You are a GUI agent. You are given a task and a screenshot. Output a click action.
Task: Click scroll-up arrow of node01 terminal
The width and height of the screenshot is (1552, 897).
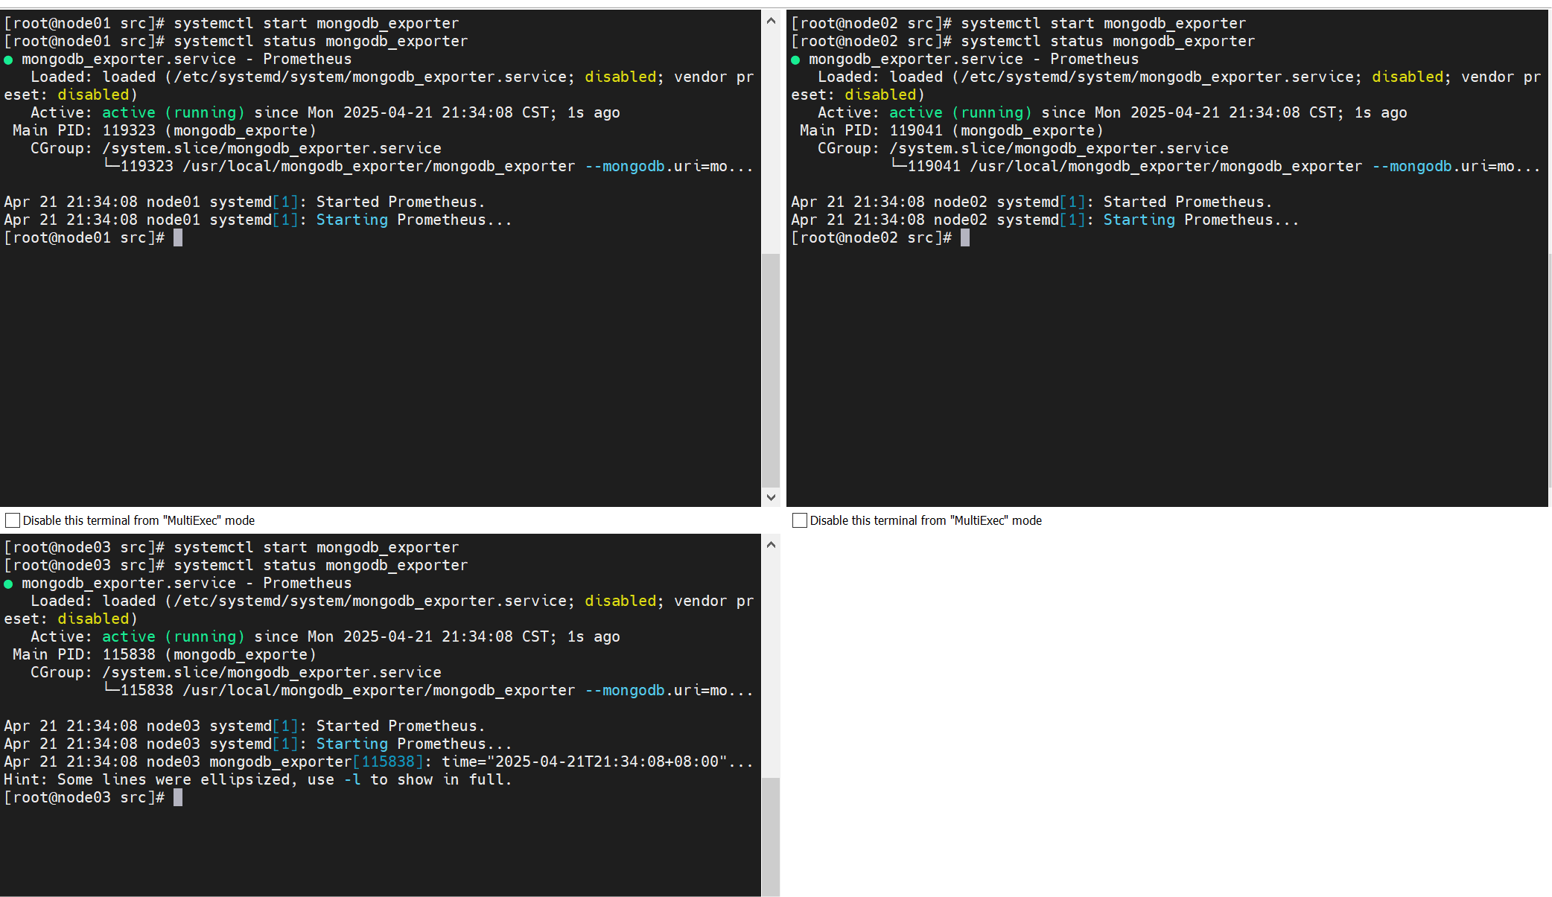tap(771, 21)
